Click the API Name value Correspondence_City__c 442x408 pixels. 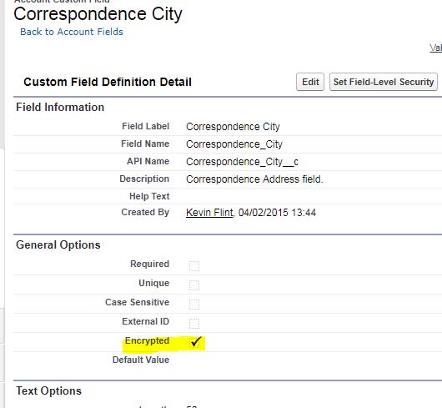tap(242, 162)
